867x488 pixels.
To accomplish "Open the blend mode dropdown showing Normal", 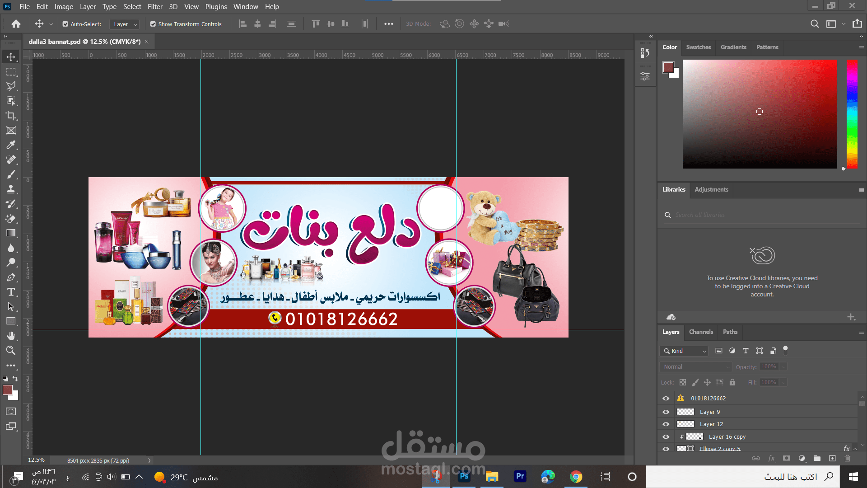I will tap(695, 366).
